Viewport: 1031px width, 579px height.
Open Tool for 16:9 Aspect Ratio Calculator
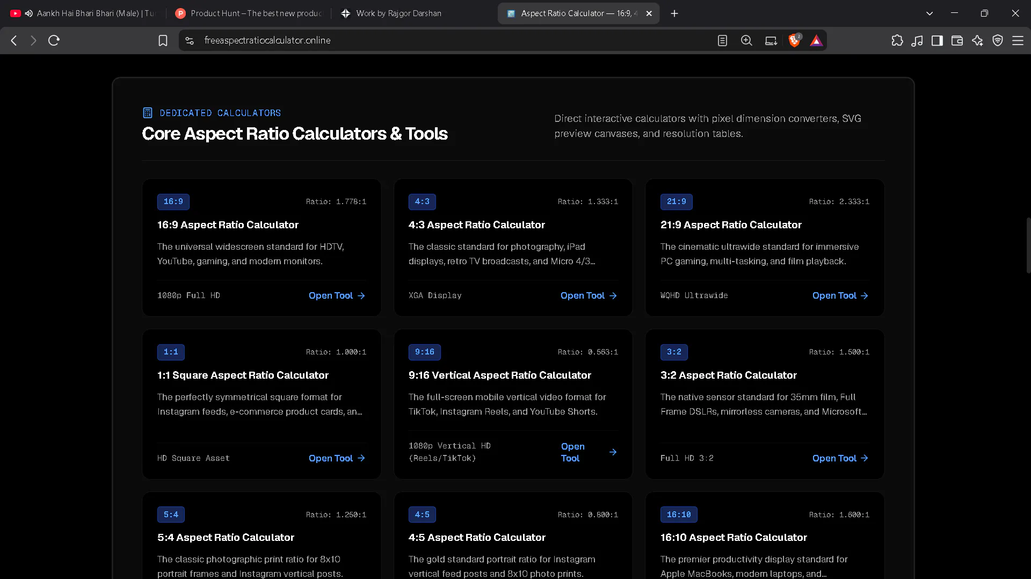[337, 295]
